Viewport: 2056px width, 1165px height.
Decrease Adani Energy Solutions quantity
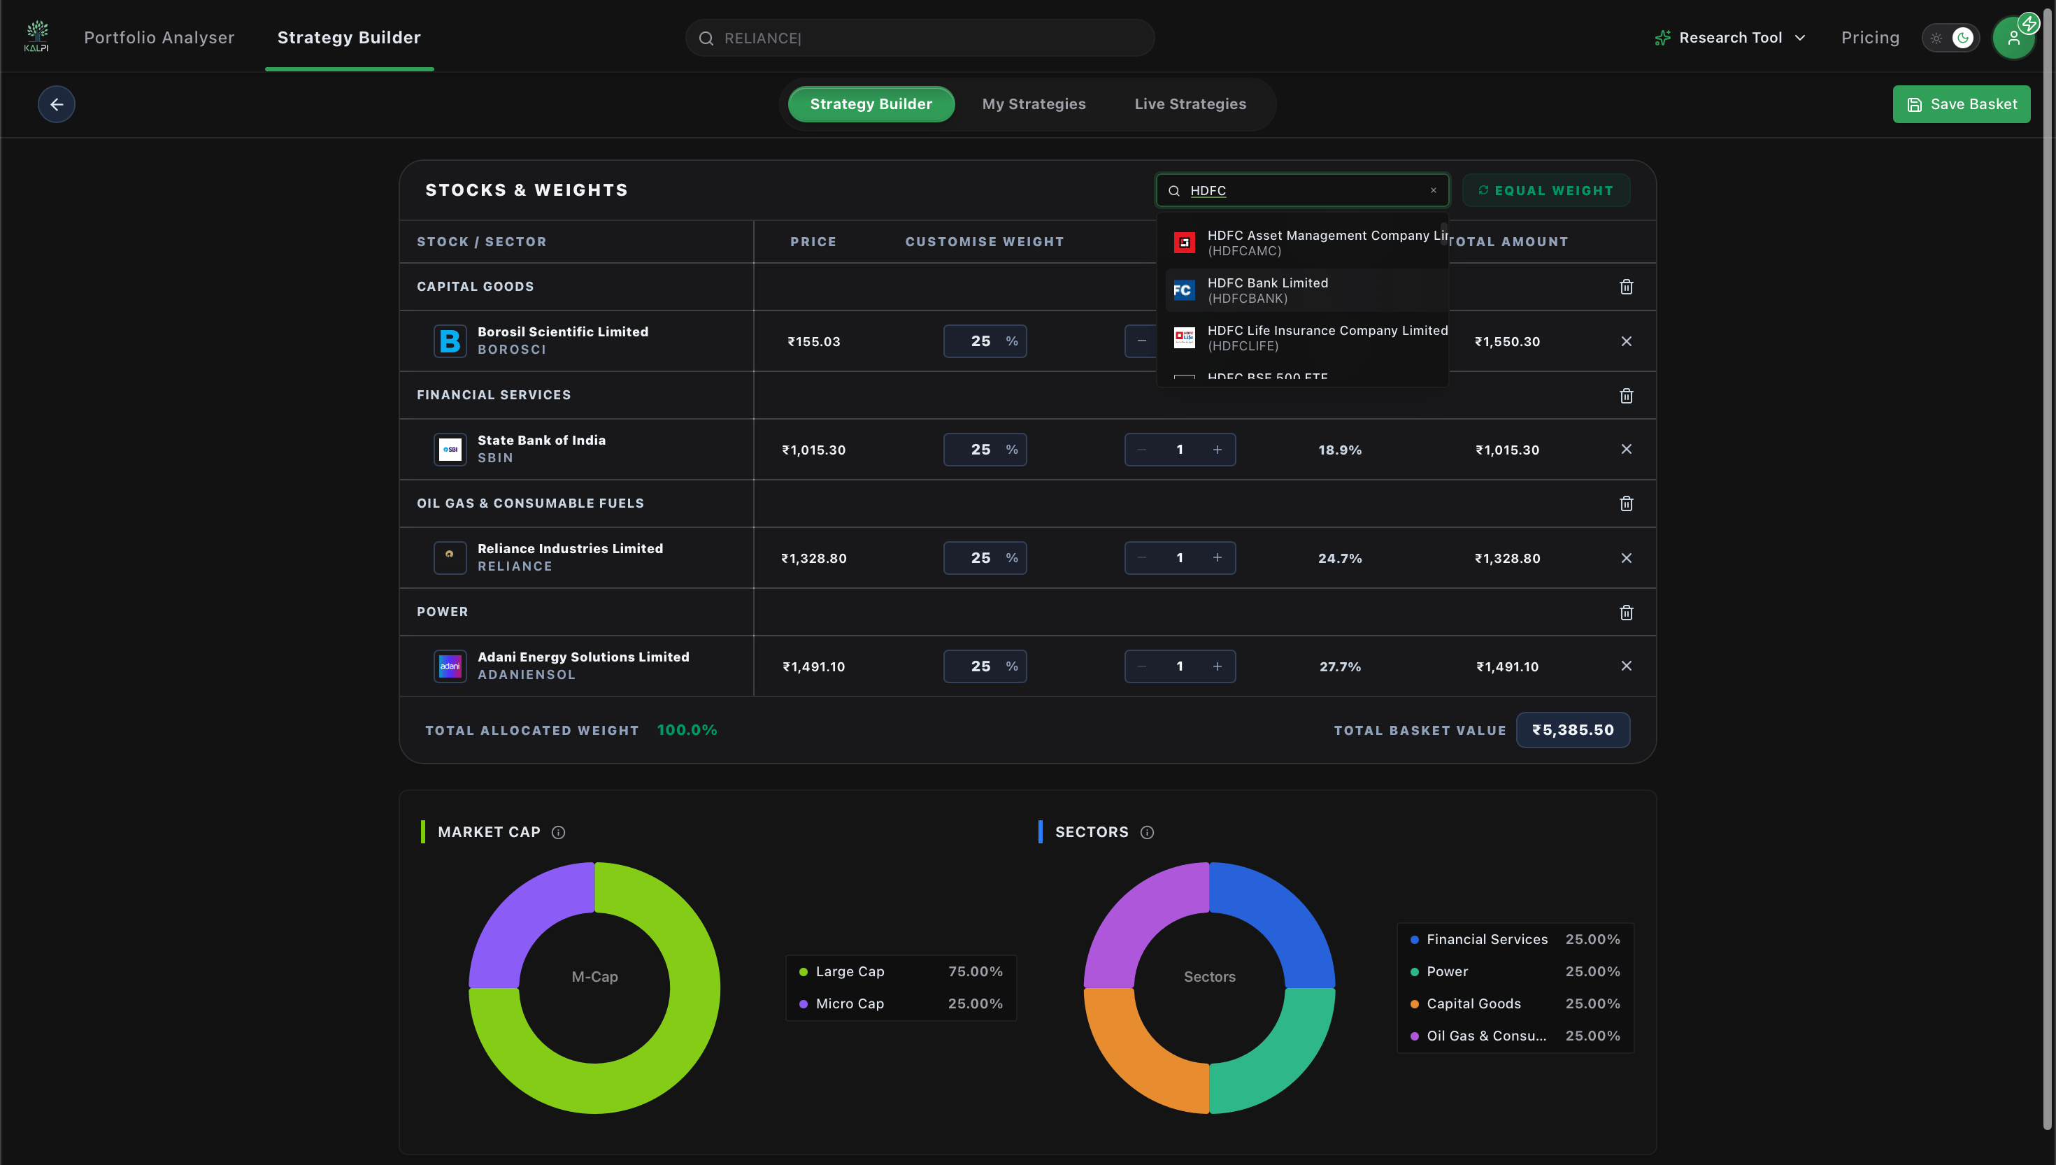1141,666
